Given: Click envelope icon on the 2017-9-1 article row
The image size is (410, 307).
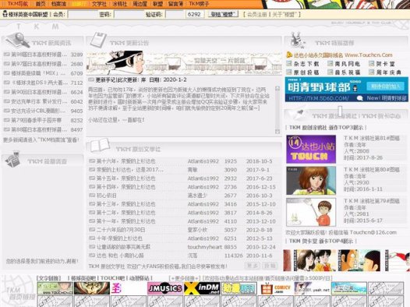Looking at the screenshot, I should [92, 170].
